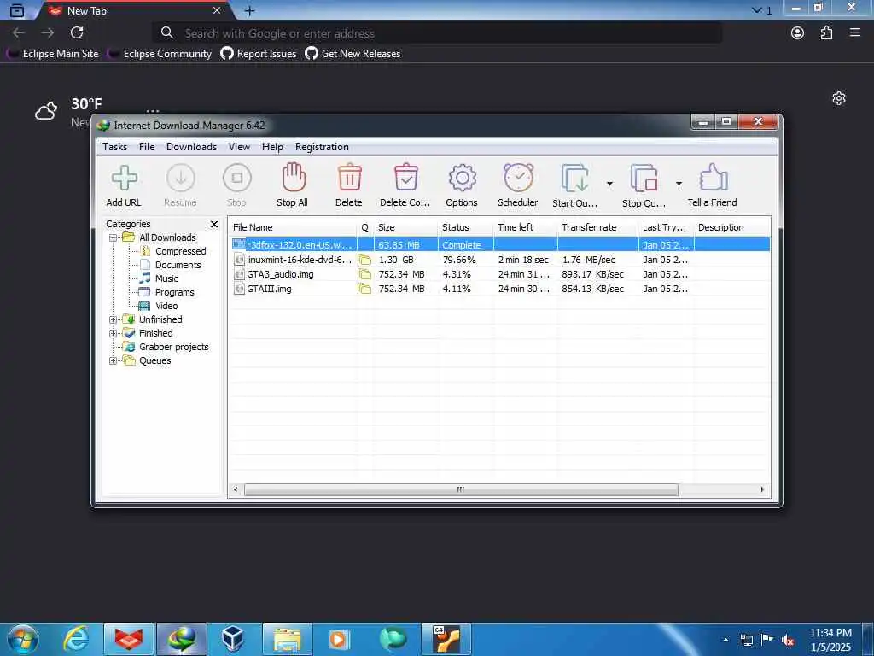
Task: Click queue icon for GTAIII.img
Action: pyautogui.click(x=364, y=289)
